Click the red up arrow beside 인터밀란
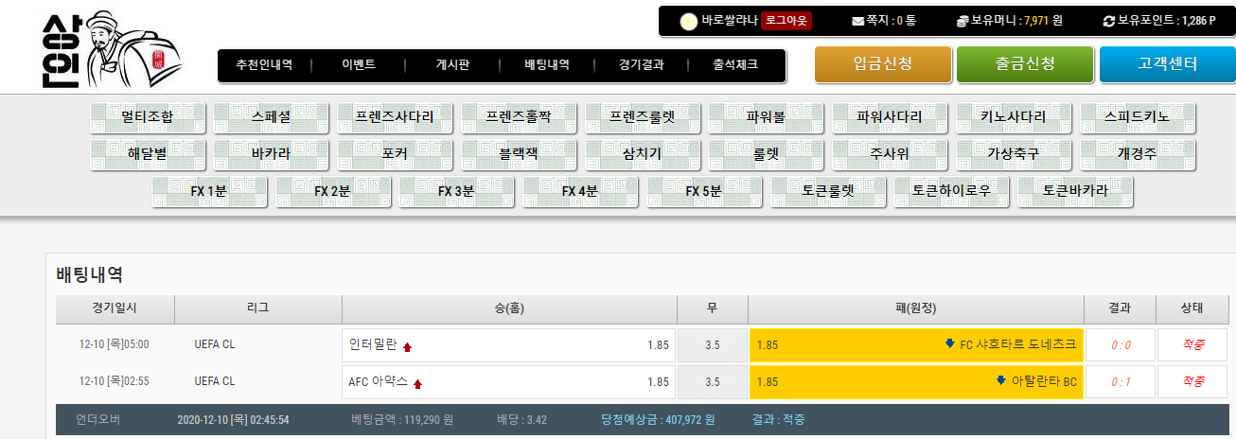This screenshot has width=1236, height=439. coord(408,347)
